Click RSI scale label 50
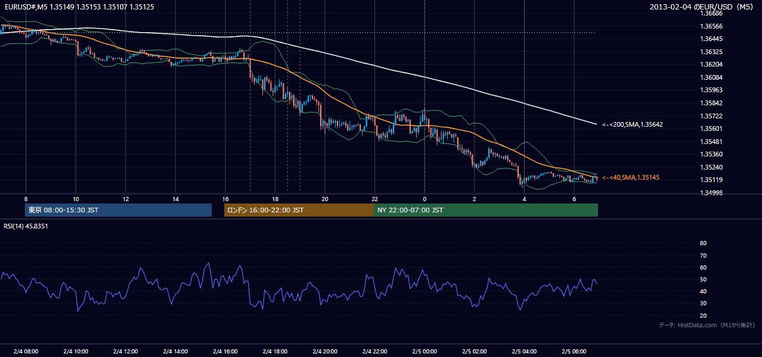The height and width of the screenshot is (357, 762). tap(703, 279)
